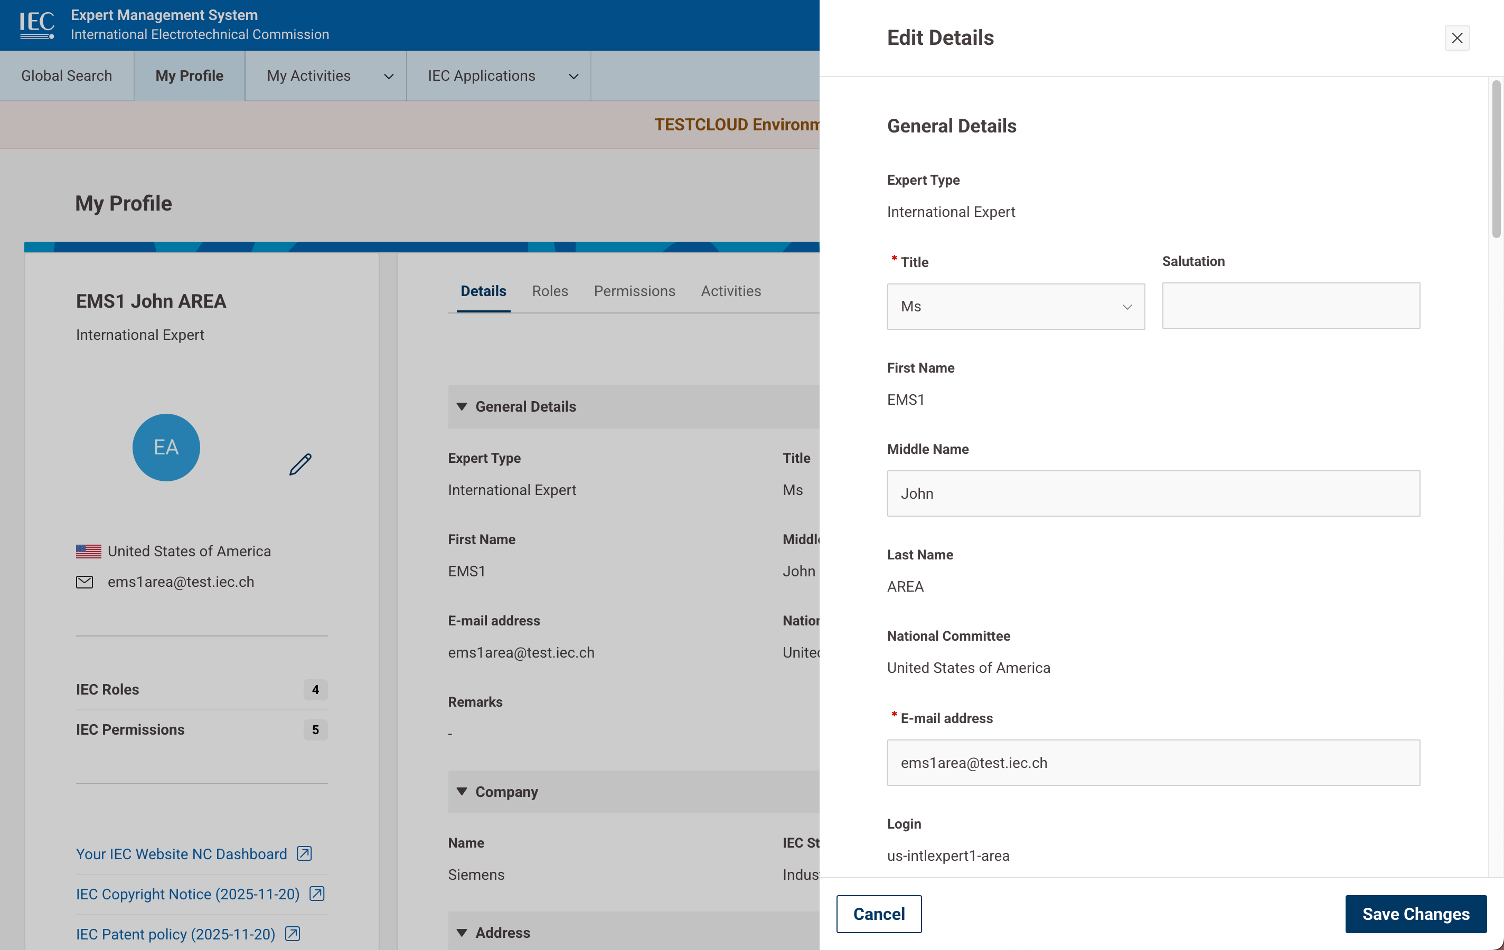Viewport: 1504px width, 950px height.
Task: Click the Save Changes button
Action: click(x=1415, y=914)
